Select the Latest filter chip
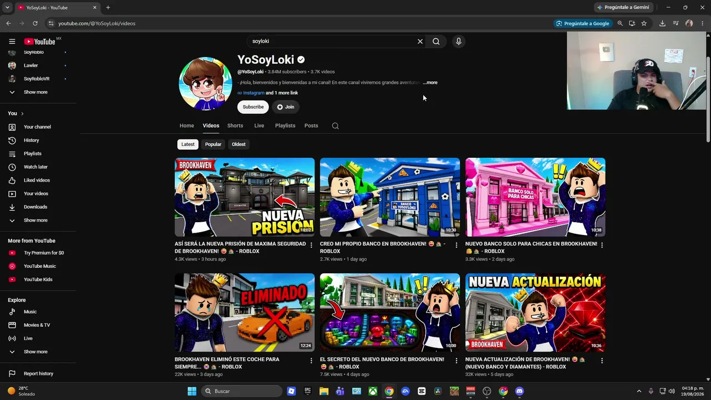The height and width of the screenshot is (400, 711). tap(188, 144)
